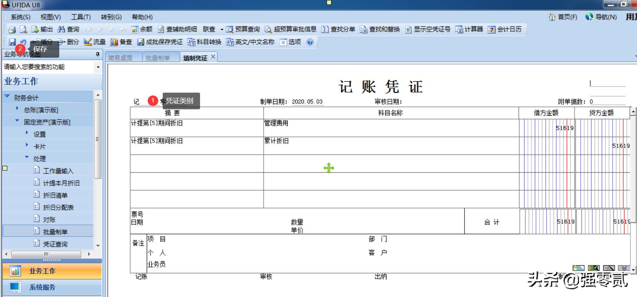The height and width of the screenshot is (297, 637).
Task: Open the 计算器 calculator tool
Action: point(469,29)
